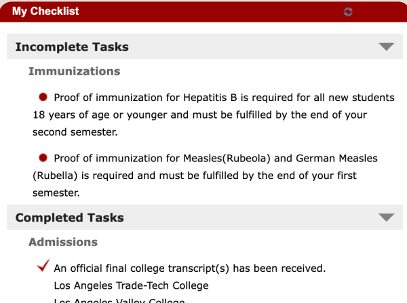The height and width of the screenshot is (303, 407).
Task: Open the Admissions subheading
Action: [x=63, y=242]
